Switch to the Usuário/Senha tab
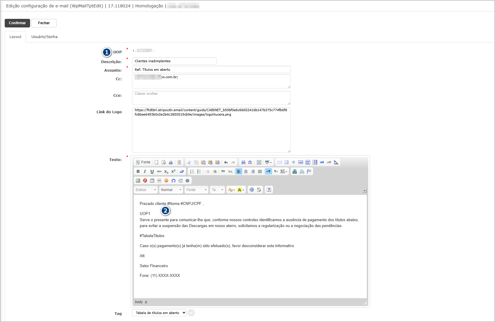 coord(44,37)
